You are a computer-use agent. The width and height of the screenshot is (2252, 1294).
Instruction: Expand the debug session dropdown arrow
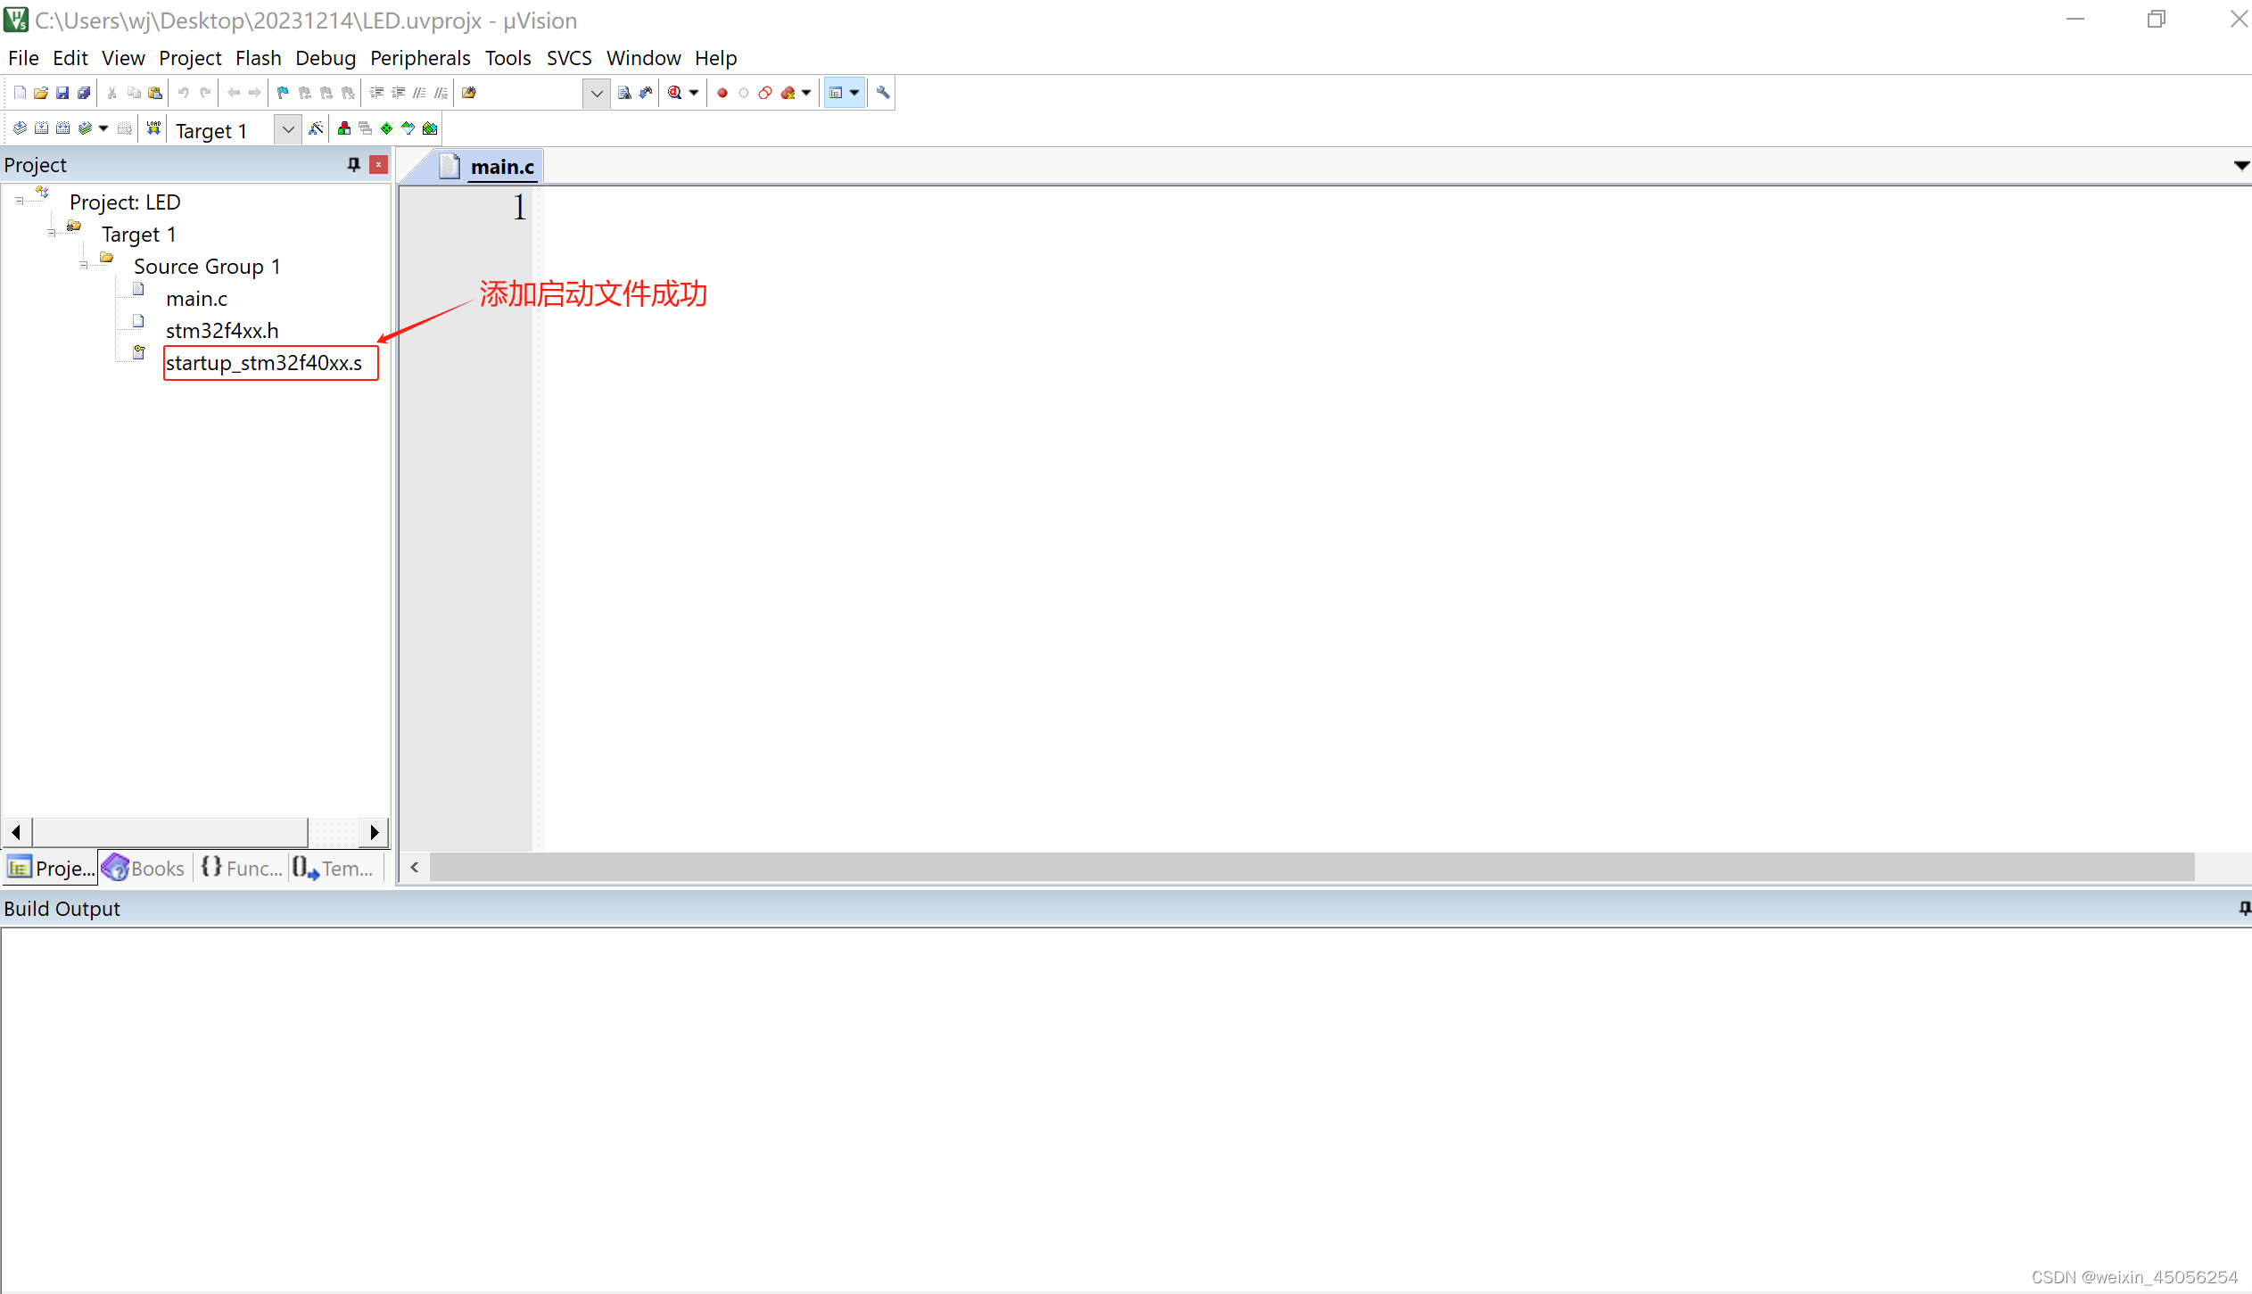(x=694, y=93)
